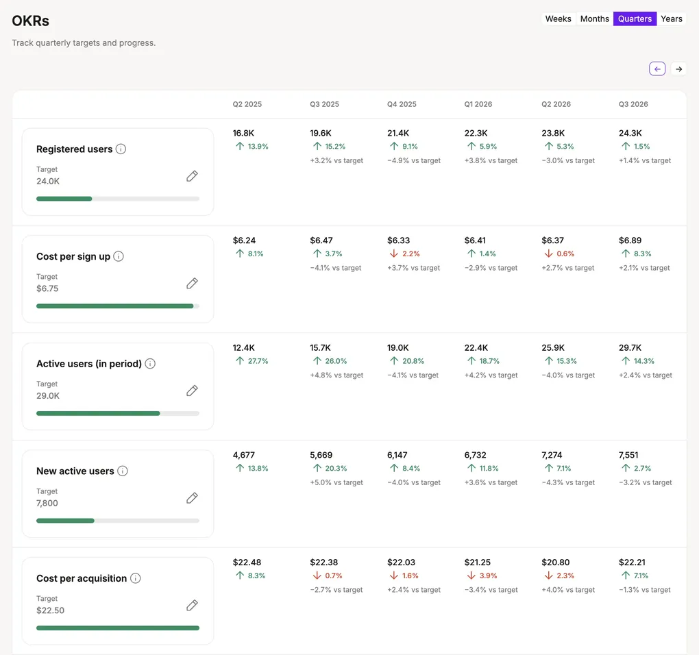The width and height of the screenshot is (699, 655).
Task: Click the OKRs page heading
Action: [x=30, y=21]
